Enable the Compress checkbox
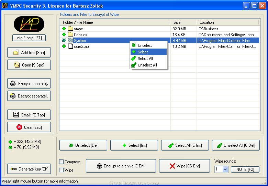 pyautogui.click(x=62, y=162)
